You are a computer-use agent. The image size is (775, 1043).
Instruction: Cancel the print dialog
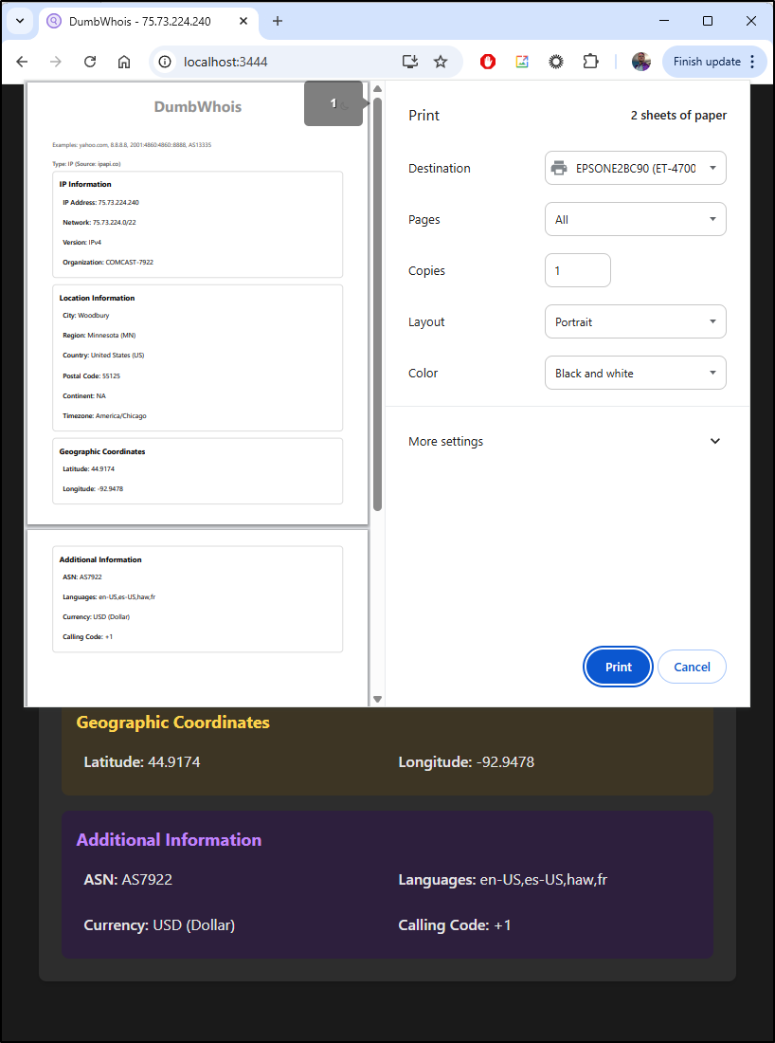pyautogui.click(x=692, y=667)
